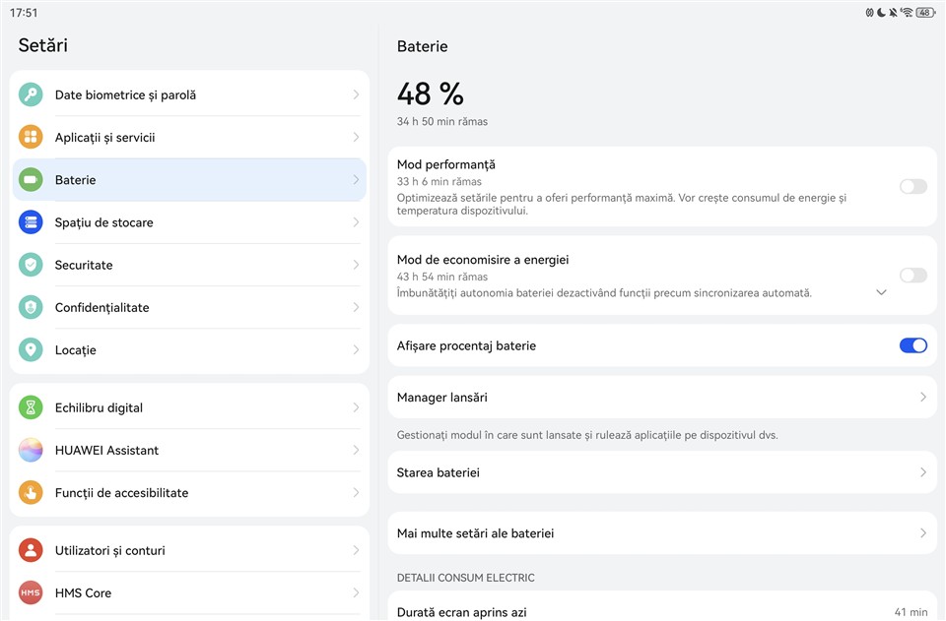Open Starea bateriei via its chevron
Viewport: 946px width, 621px height.
click(923, 473)
